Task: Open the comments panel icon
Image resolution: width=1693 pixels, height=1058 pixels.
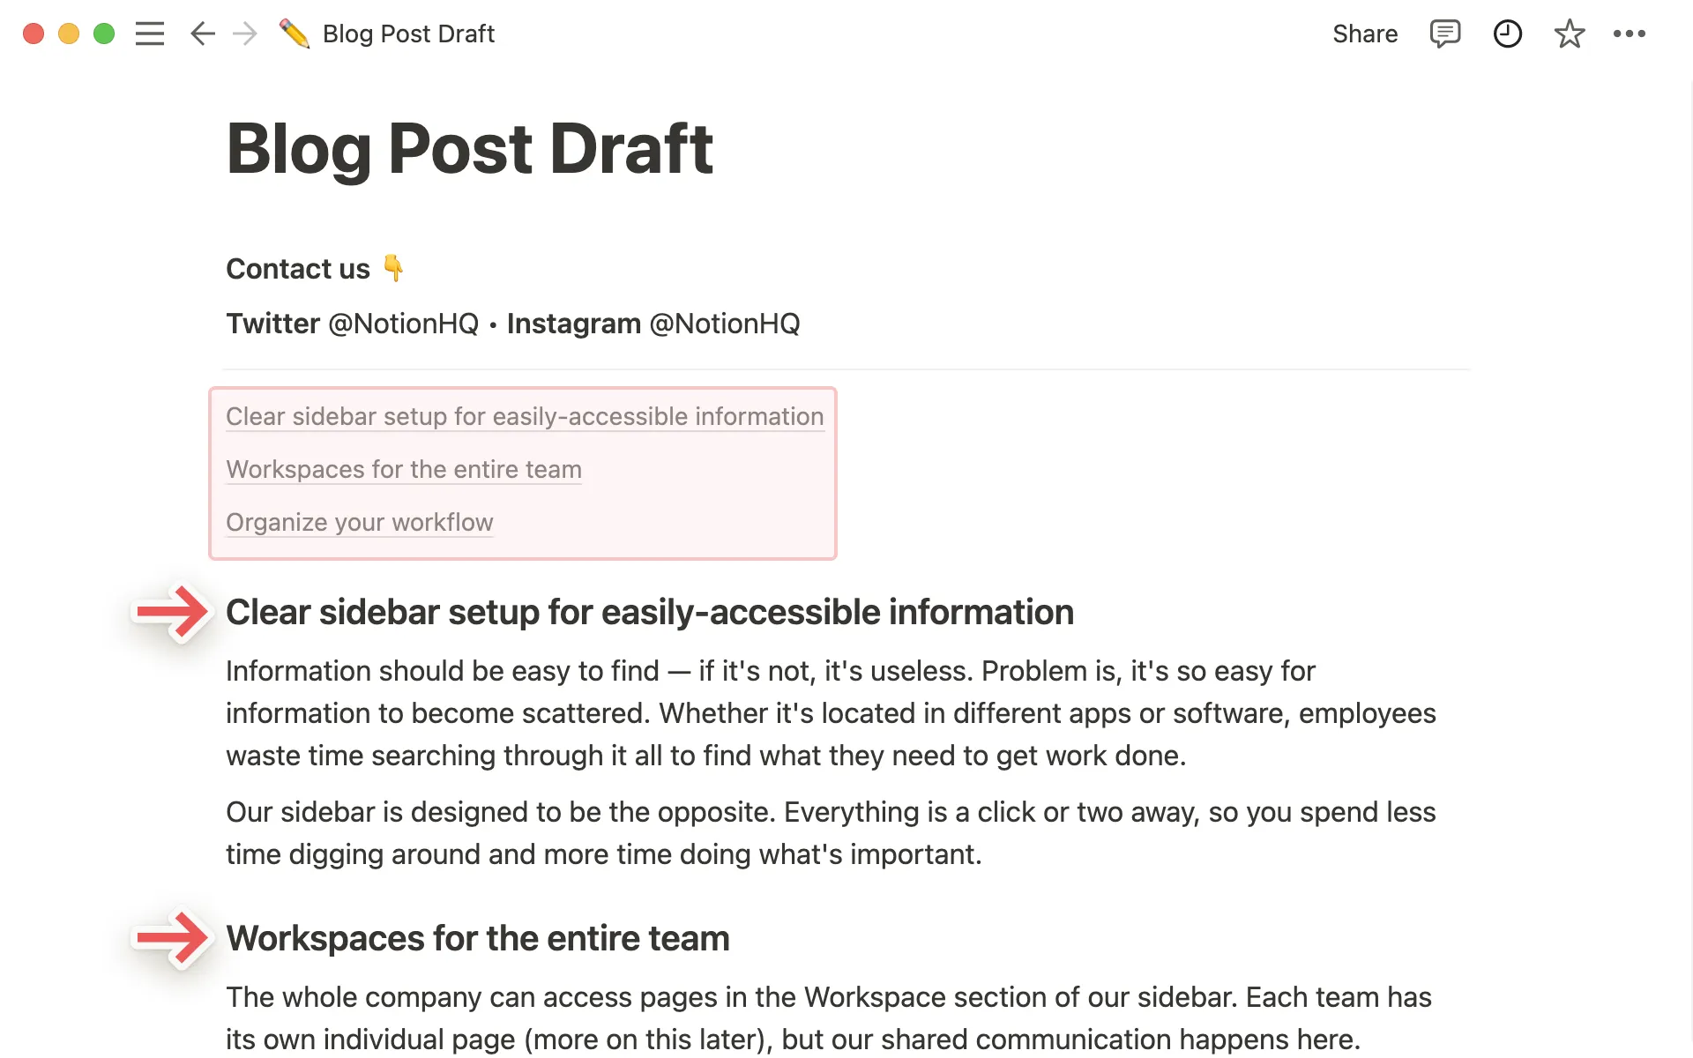Action: coord(1444,34)
